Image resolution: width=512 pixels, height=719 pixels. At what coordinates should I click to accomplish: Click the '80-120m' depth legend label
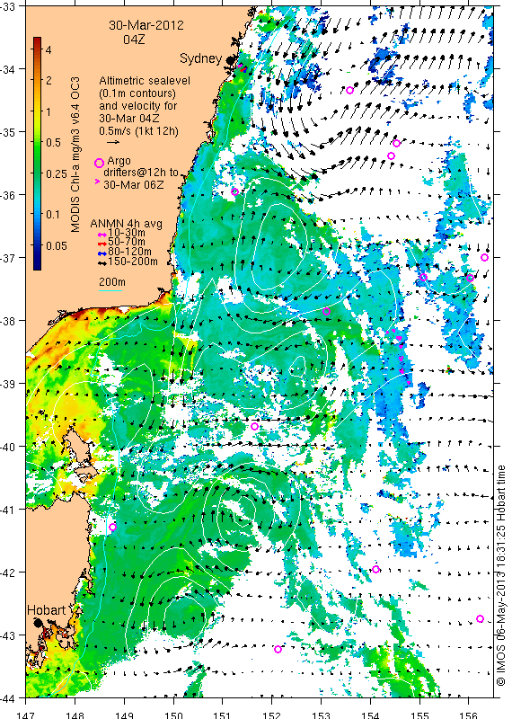(129, 252)
